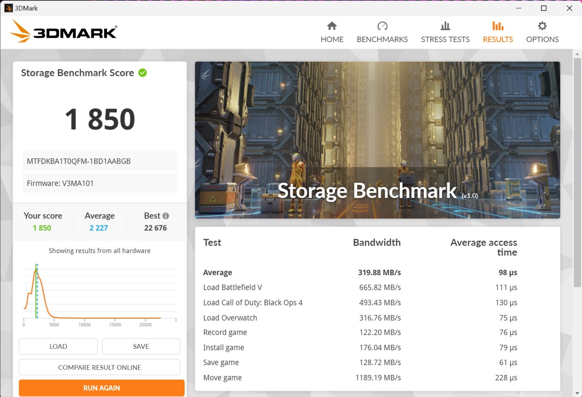Click the info icon beside Best
Viewport: 582px width, 397px height.
click(166, 216)
